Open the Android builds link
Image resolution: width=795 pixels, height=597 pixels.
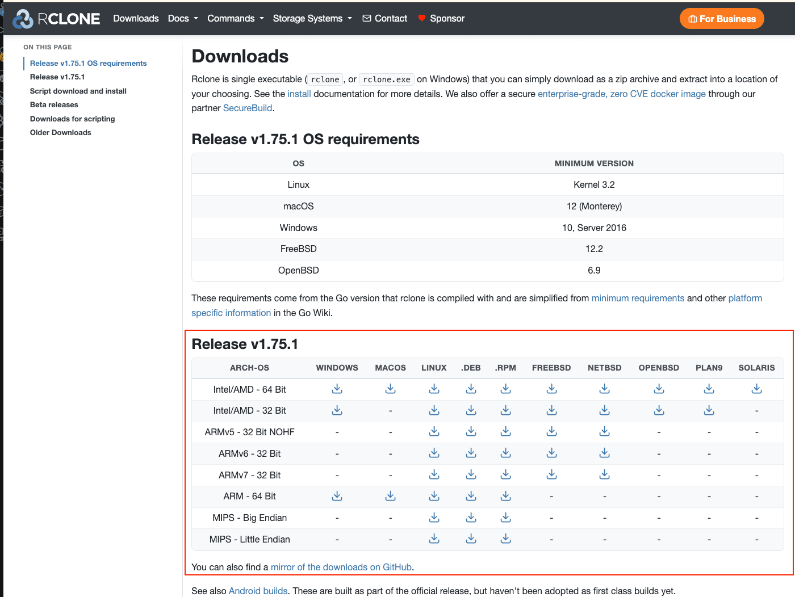tap(258, 591)
